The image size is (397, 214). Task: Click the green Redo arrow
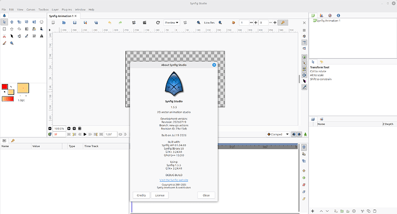coord(120,22)
